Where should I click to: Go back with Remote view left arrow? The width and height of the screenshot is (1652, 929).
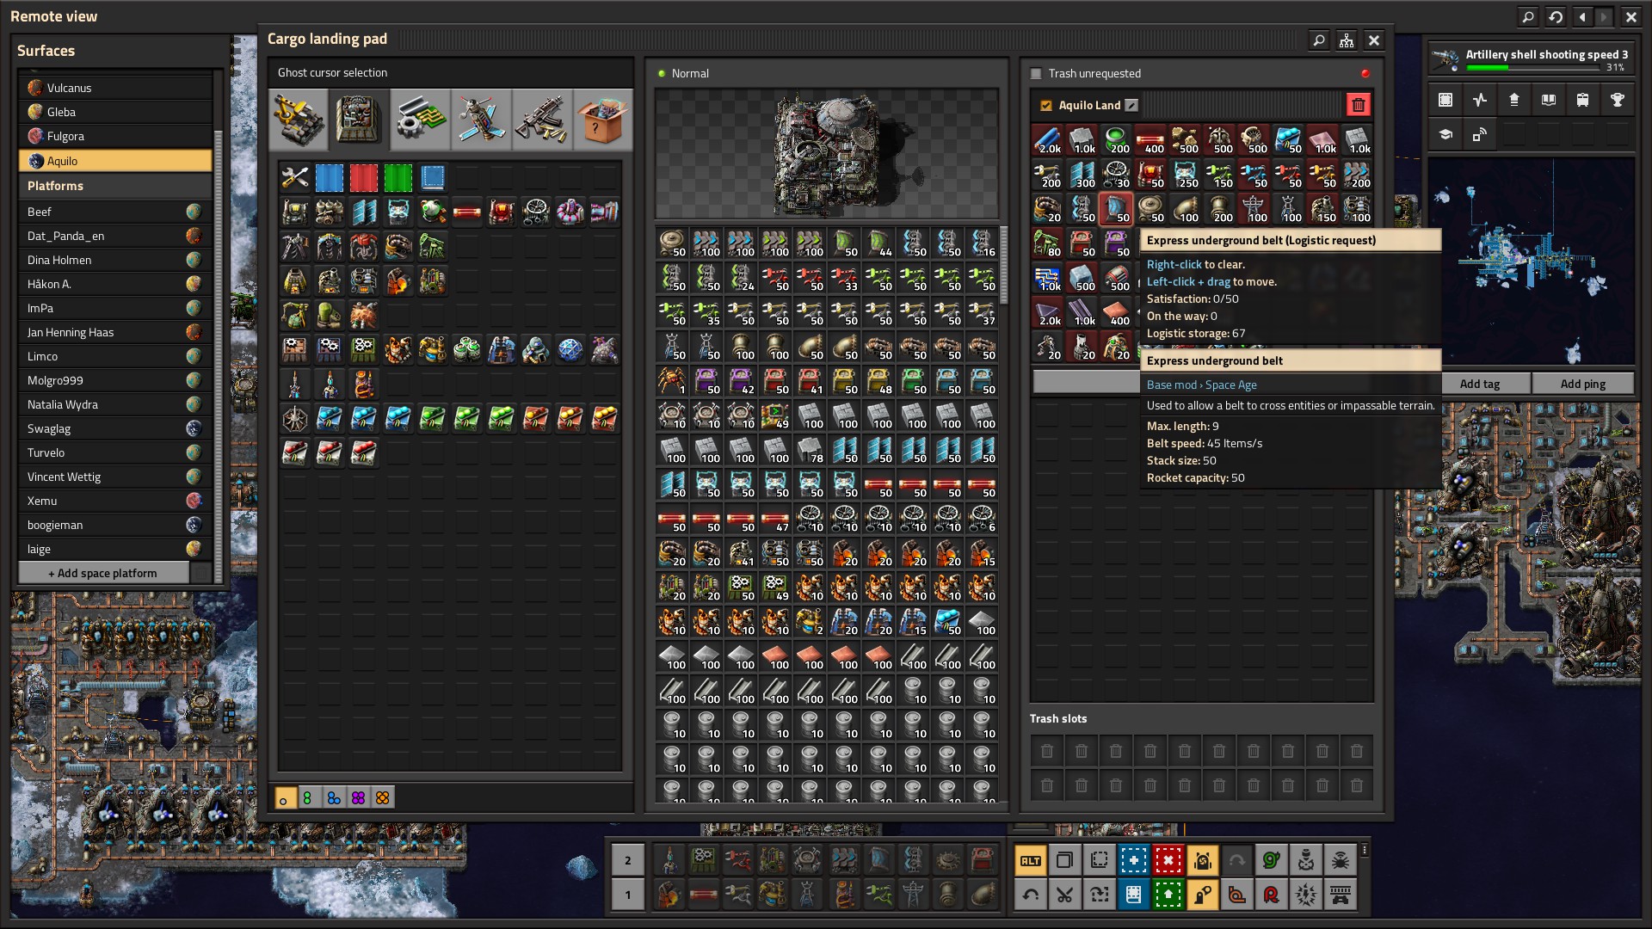pyautogui.click(x=1583, y=16)
